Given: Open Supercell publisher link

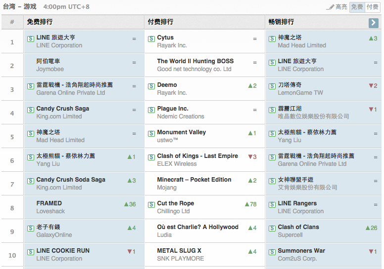Looking at the screenshot, I should coord(290,235).
